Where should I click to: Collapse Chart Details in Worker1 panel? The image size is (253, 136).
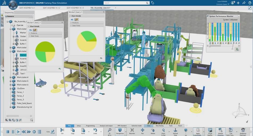[29, 26]
